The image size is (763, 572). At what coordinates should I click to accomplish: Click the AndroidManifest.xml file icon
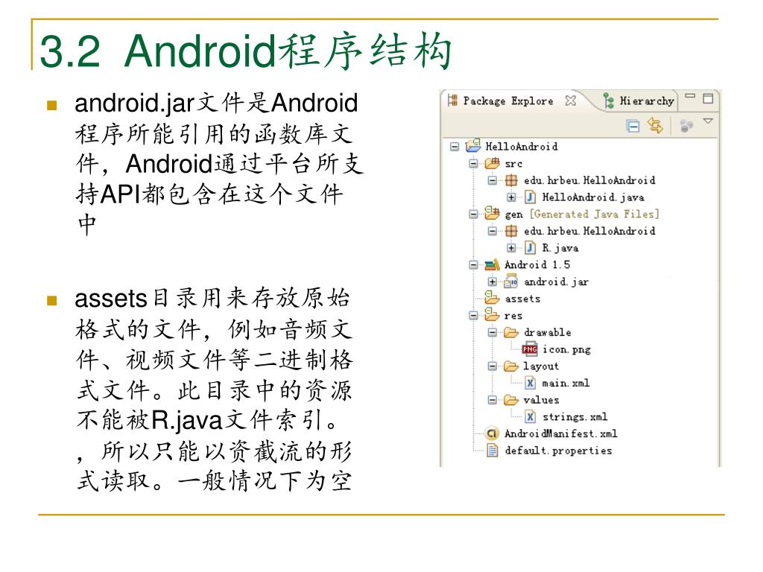(492, 433)
